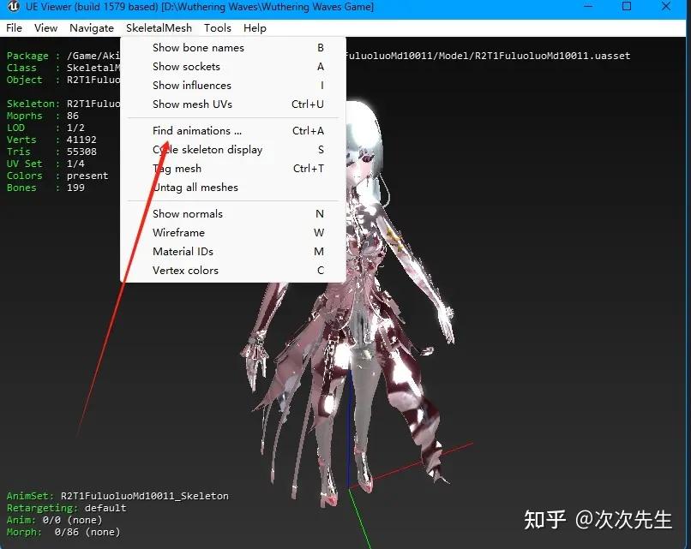Viewport: 691px width, 549px height.
Task: Open the File menu
Action: coord(14,28)
